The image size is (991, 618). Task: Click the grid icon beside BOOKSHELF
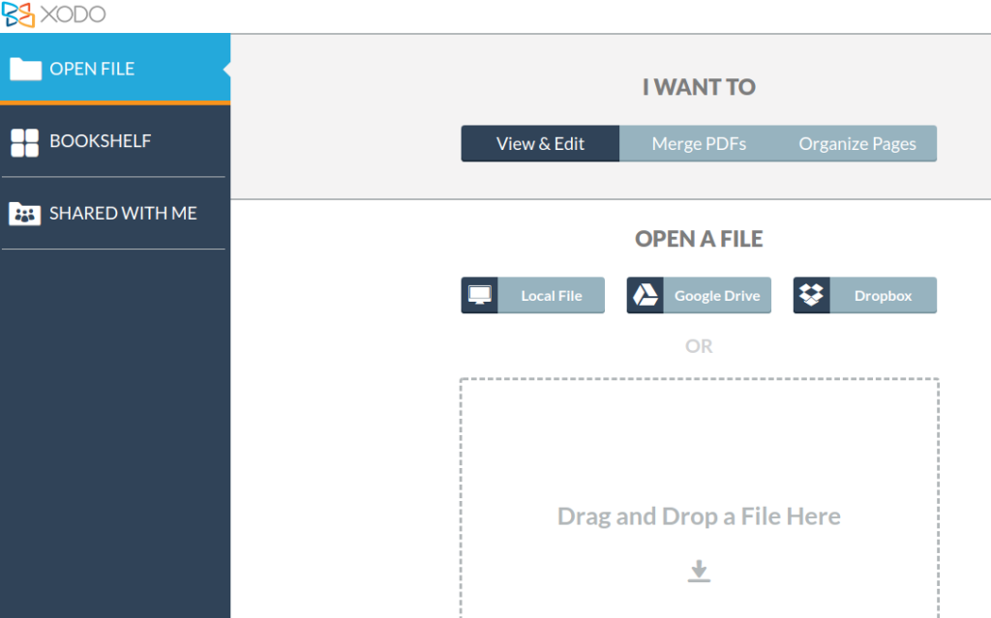coord(27,141)
